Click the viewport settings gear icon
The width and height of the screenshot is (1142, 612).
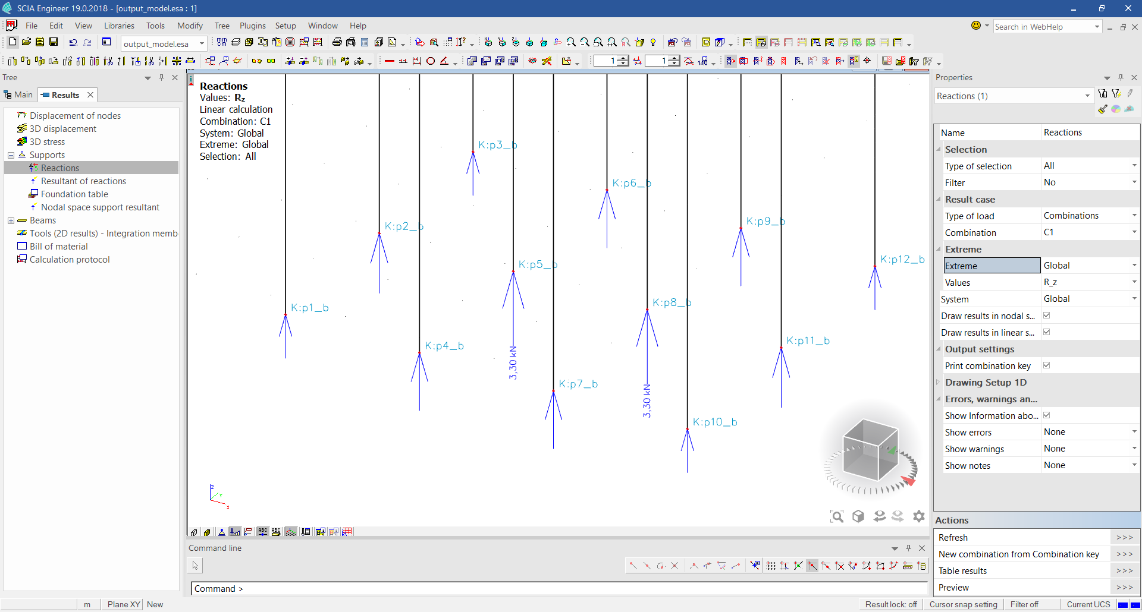918,516
